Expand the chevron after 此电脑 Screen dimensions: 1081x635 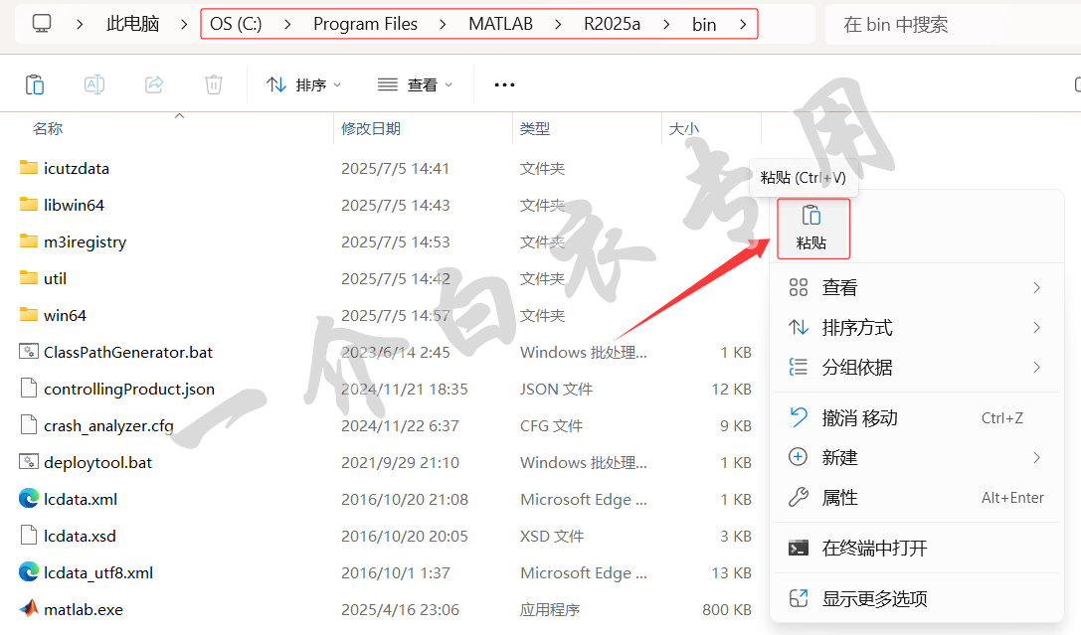pos(184,24)
